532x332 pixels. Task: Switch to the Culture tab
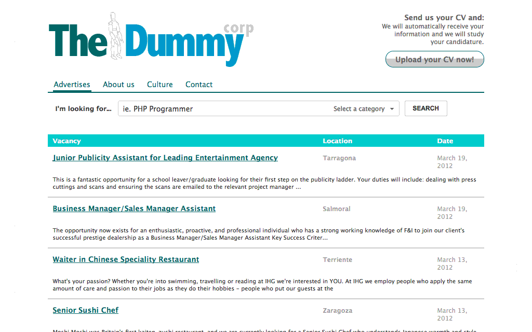159,85
